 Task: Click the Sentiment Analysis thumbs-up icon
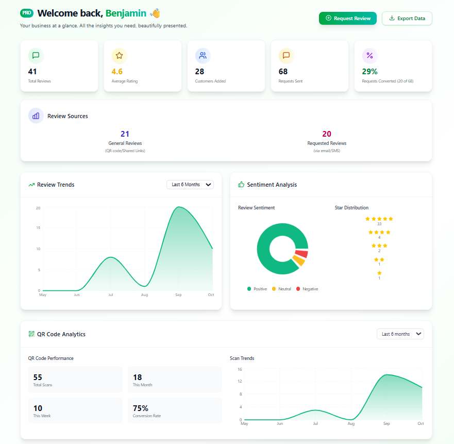pyautogui.click(x=240, y=184)
